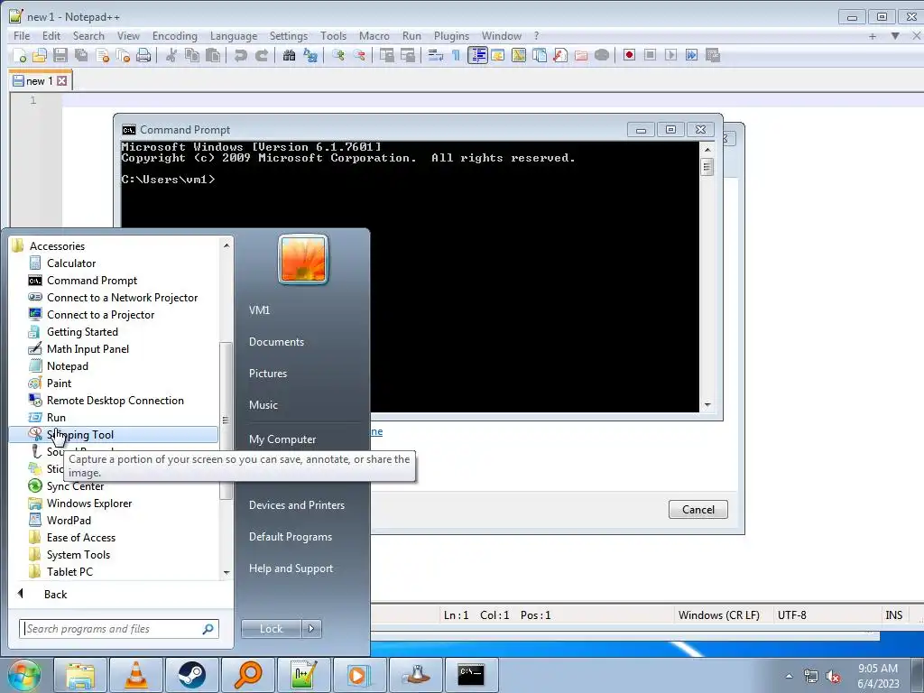Click the user account picture thumbnail
This screenshot has height=693, width=924.
tap(303, 259)
